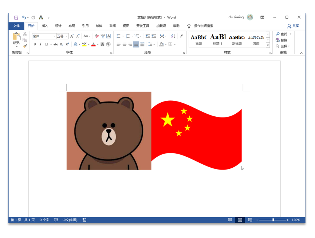Switch to the 视图 (View) tab
This screenshot has height=238, width=315.
pyautogui.click(x=126, y=26)
